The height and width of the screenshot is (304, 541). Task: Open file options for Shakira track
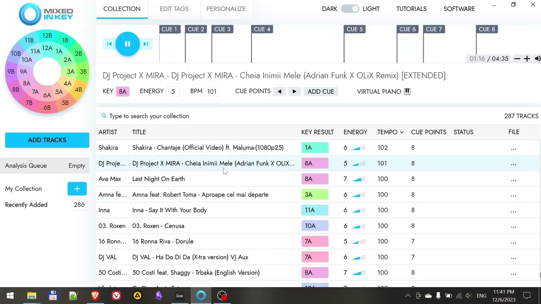click(514, 148)
